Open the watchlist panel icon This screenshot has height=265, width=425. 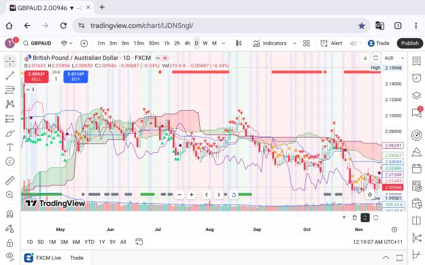pos(416,61)
